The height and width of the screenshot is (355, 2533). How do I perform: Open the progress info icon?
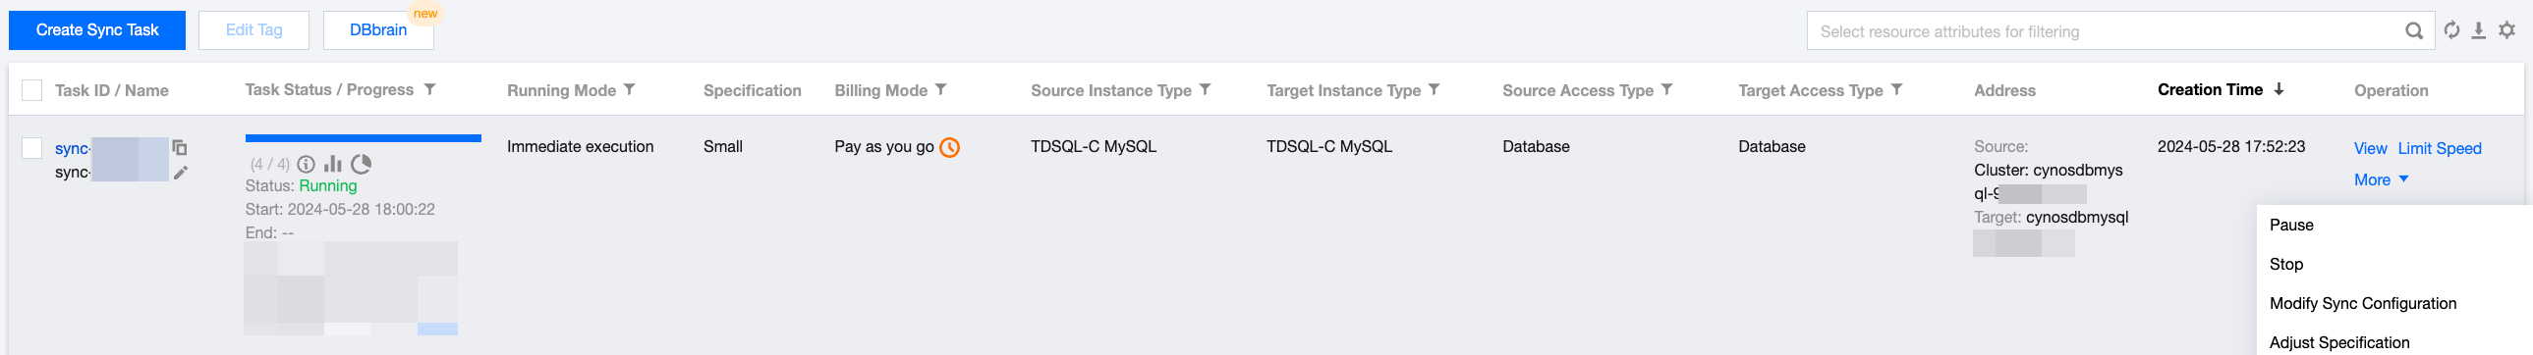tap(306, 164)
